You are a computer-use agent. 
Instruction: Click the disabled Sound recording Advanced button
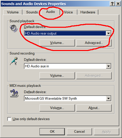94,76
